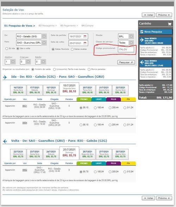Screen dimensions: 176x207
Task: Click the Código promocional input field
Action: click(126, 49)
